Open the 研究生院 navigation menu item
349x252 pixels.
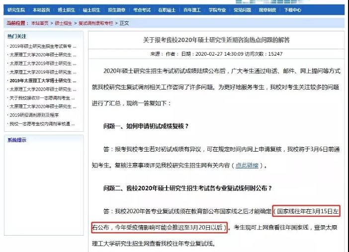16,9
